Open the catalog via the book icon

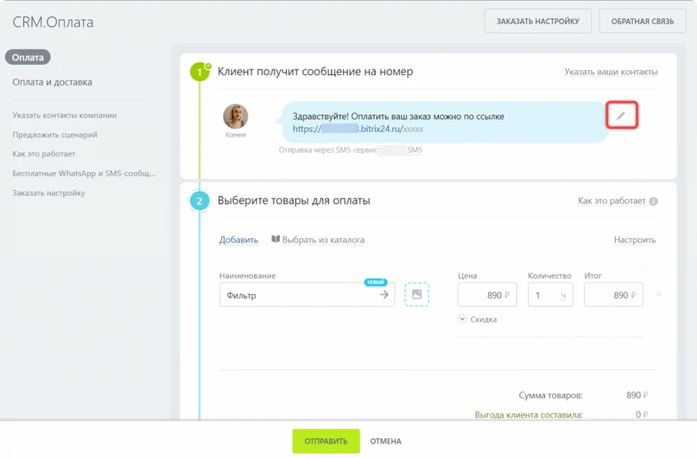point(278,240)
